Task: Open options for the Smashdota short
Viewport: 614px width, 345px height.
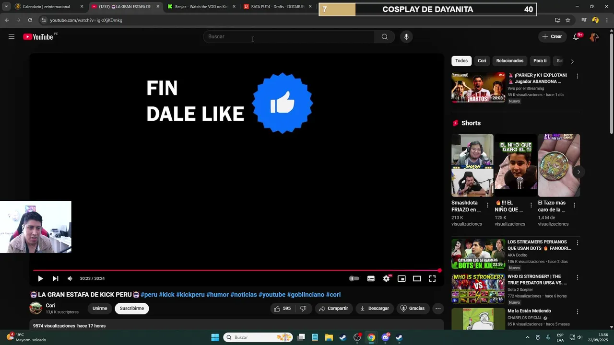Action: coord(488,205)
